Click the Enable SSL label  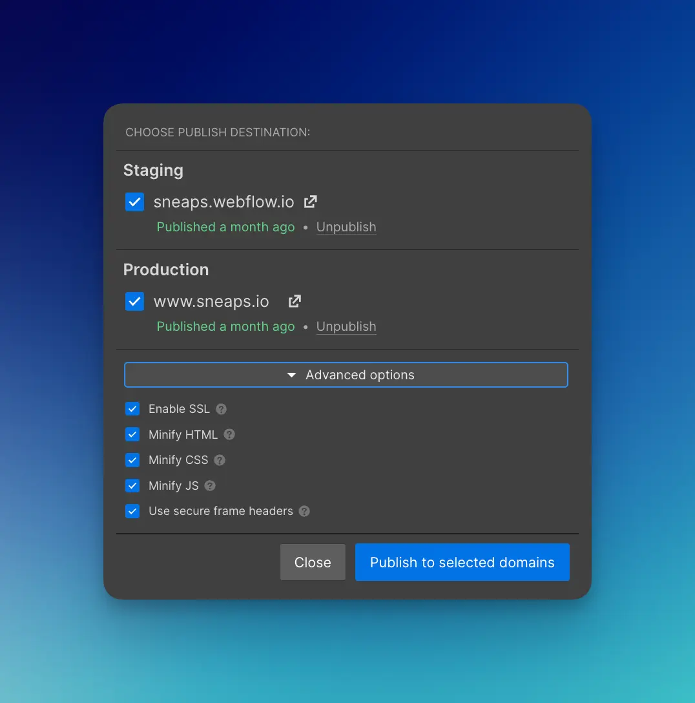[x=179, y=409]
